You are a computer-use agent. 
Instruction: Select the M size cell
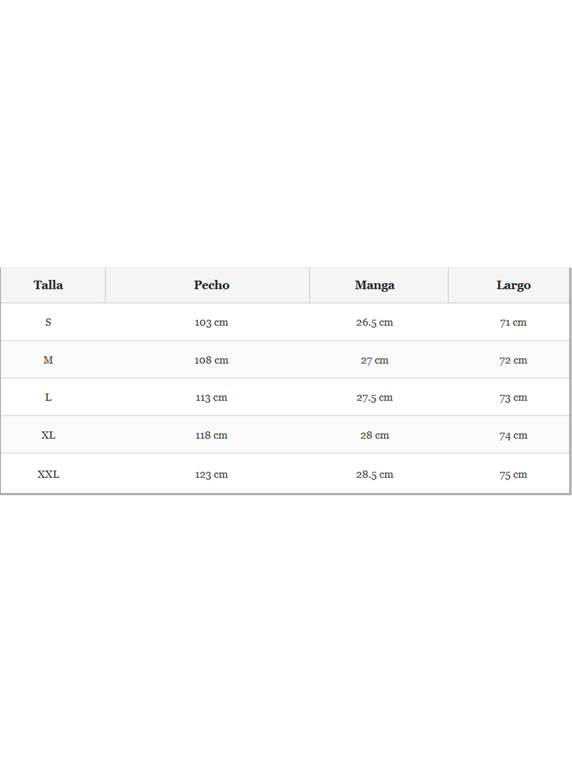(48, 360)
